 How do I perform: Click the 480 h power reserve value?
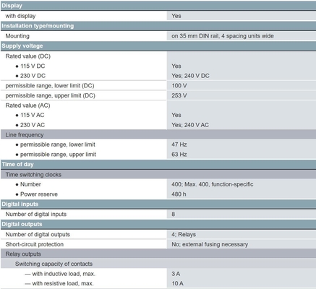pyautogui.click(x=179, y=194)
